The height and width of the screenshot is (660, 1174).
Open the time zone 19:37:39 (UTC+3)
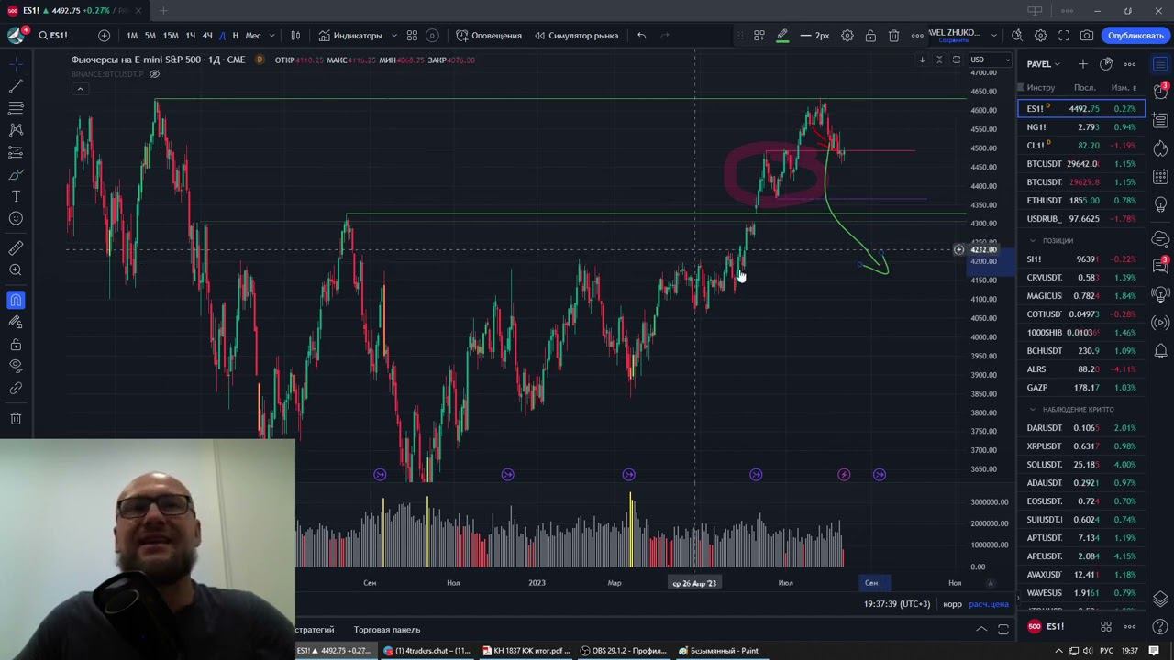pos(896,604)
